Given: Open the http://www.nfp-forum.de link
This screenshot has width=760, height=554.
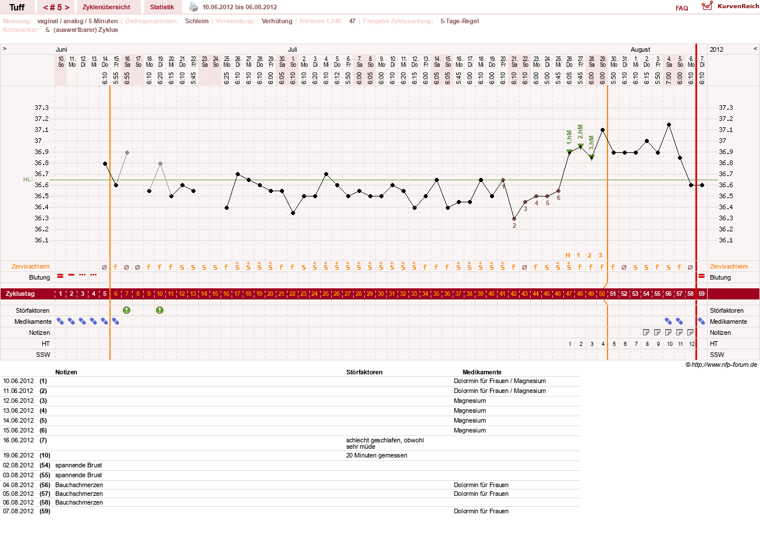Looking at the screenshot, I should tap(724, 364).
